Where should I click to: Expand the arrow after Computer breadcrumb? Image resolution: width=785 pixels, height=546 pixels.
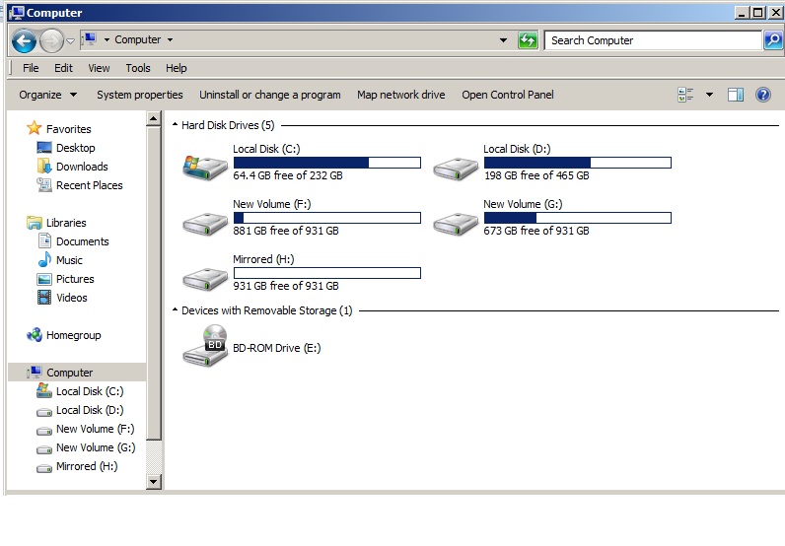[x=171, y=39]
